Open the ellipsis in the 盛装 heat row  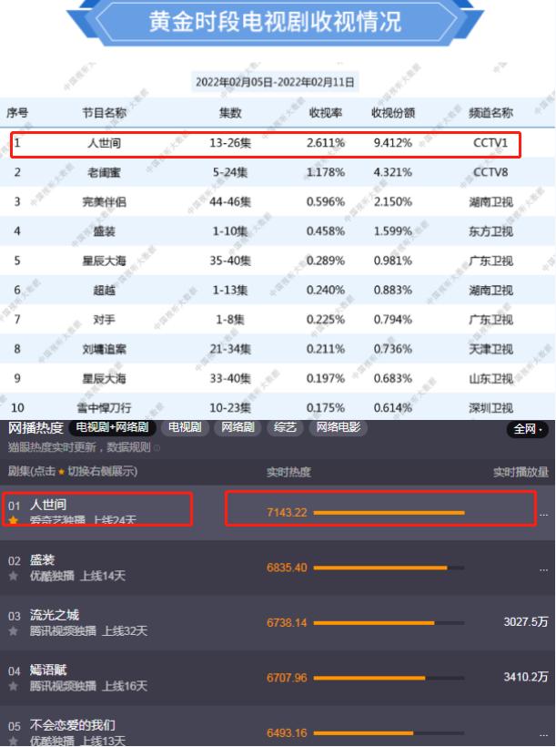click(x=543, y=570)
